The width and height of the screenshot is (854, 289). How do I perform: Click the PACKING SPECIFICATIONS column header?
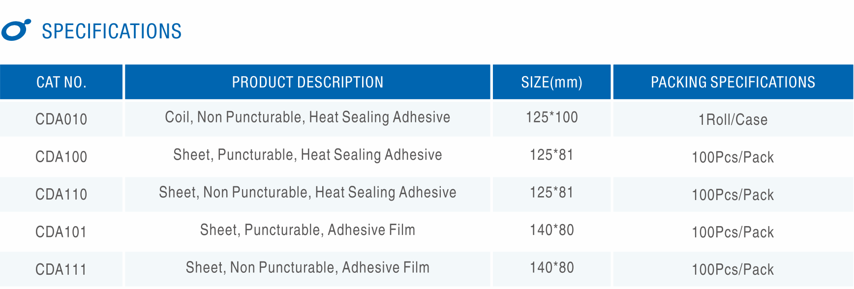click(x=733, y=82)
